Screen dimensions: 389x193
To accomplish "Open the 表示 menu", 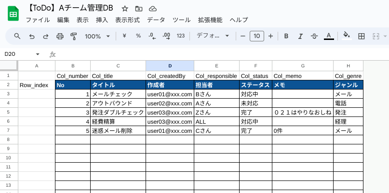I will click(x=82, y=20).
